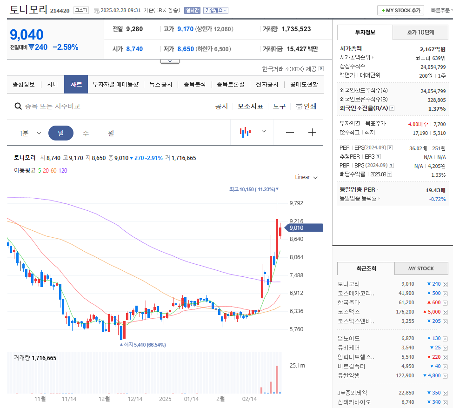Open the 1분 minute interval dropdown
Screen dimensions: 453x408
(30, 132)
